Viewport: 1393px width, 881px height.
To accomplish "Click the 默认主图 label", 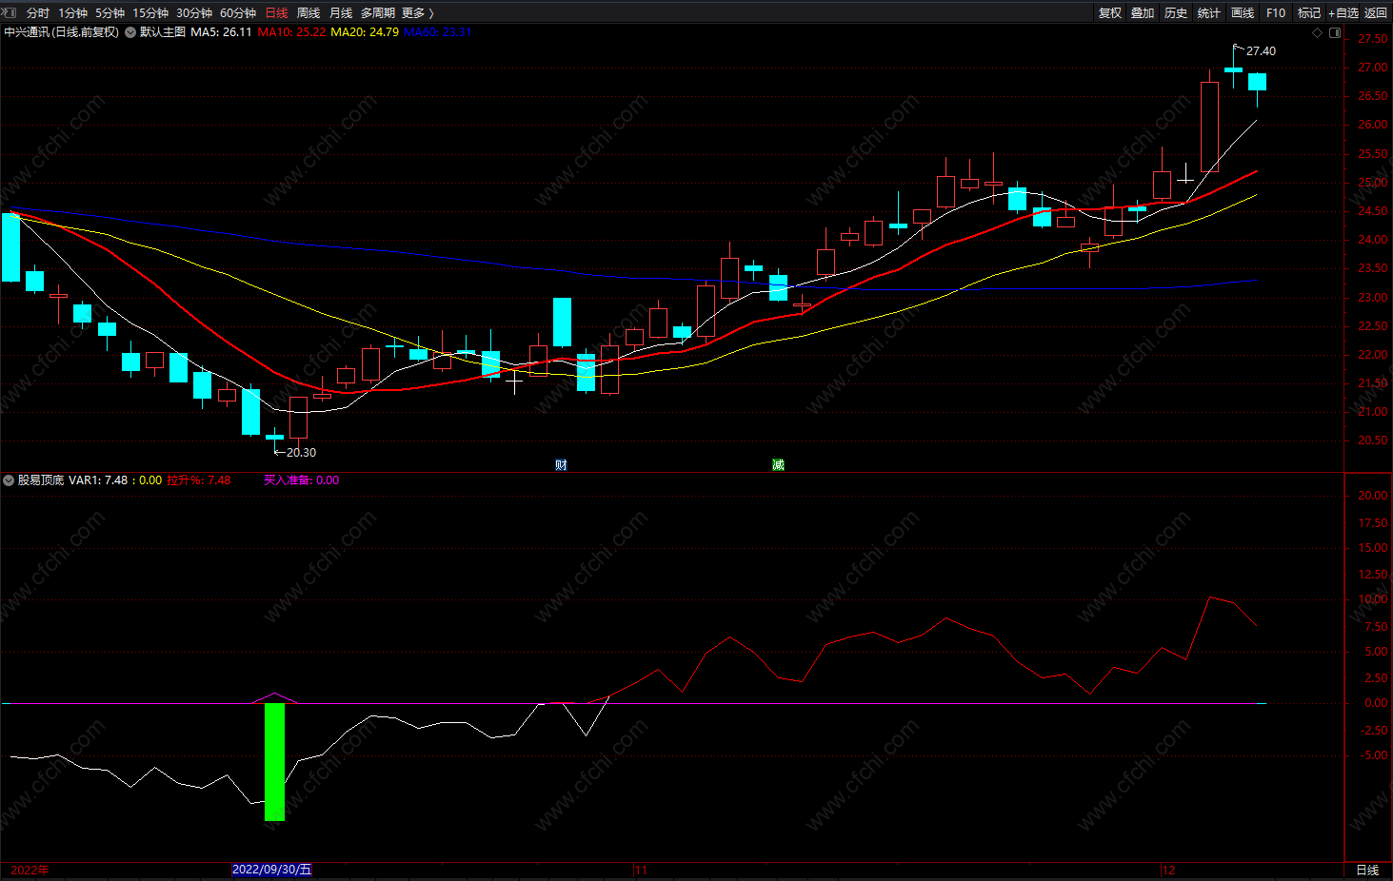I will (163, 32).
